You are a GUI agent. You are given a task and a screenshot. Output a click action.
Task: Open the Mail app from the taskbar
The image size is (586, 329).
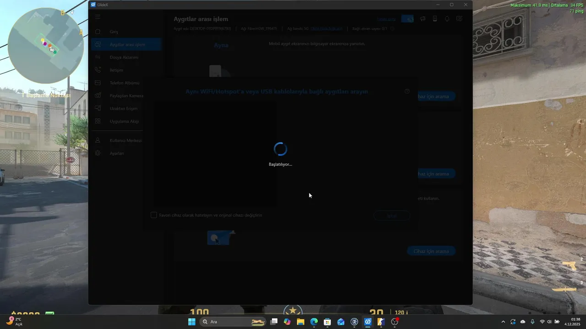click(x=341, y=322)
